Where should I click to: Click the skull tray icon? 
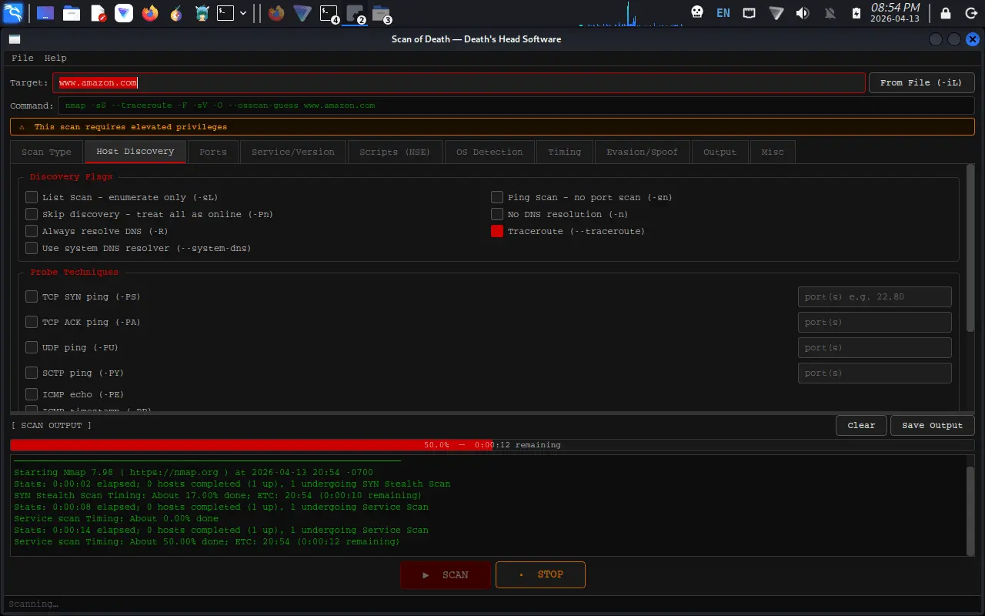[697, 12]
